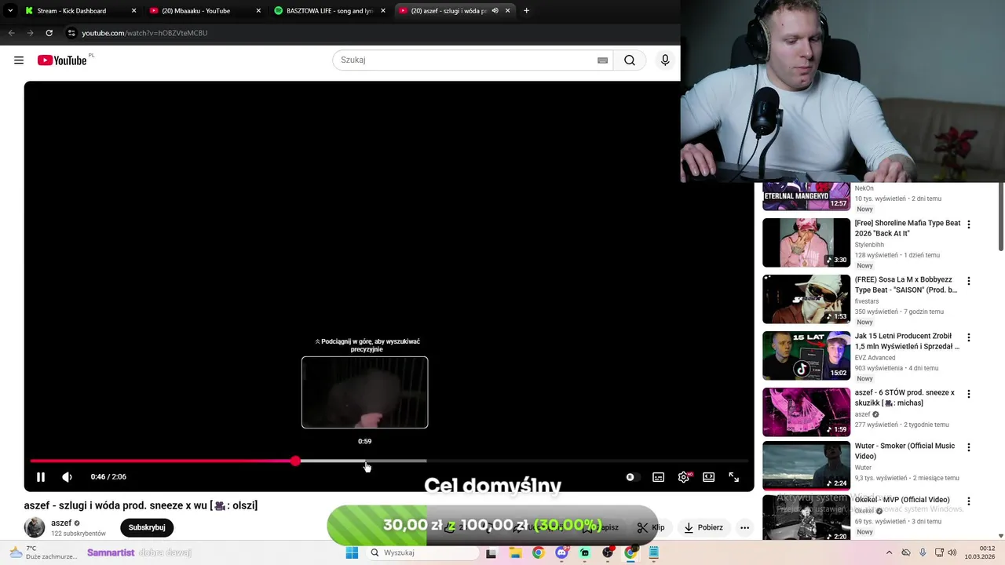Screen dimensions: 1005x565
Task: Go forward with the browser forward arrow
Action: point(30,33)
